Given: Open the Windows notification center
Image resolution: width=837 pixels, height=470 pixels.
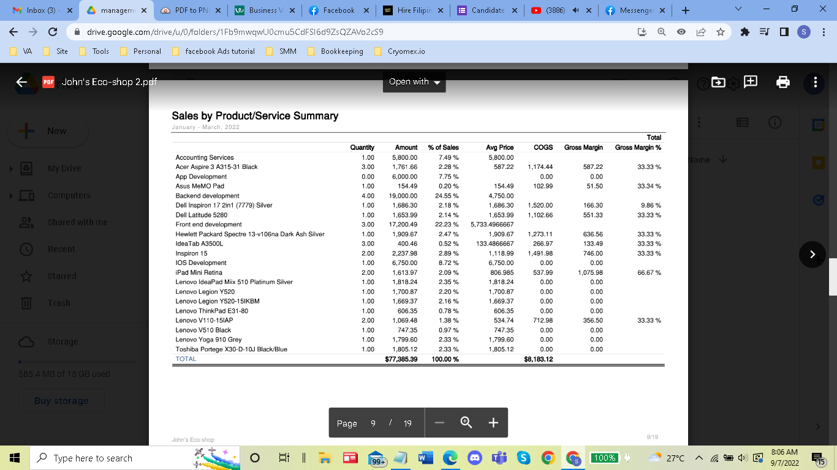Looking at the screenshot, I should [x=819, y=458].
